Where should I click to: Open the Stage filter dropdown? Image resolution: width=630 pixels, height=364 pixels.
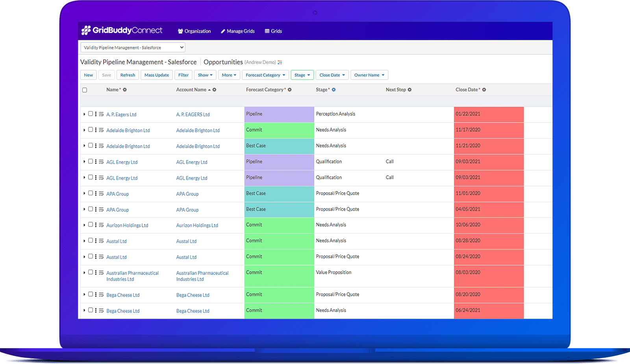coord(302,75)
